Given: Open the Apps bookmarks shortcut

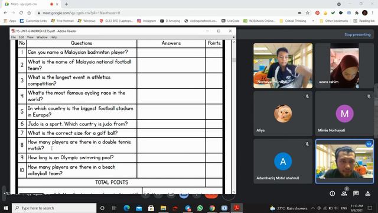Looking at the screenshot, I should (10, 21).
